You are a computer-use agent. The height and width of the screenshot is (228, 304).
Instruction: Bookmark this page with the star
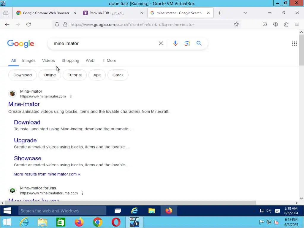[x=236, y=24]
